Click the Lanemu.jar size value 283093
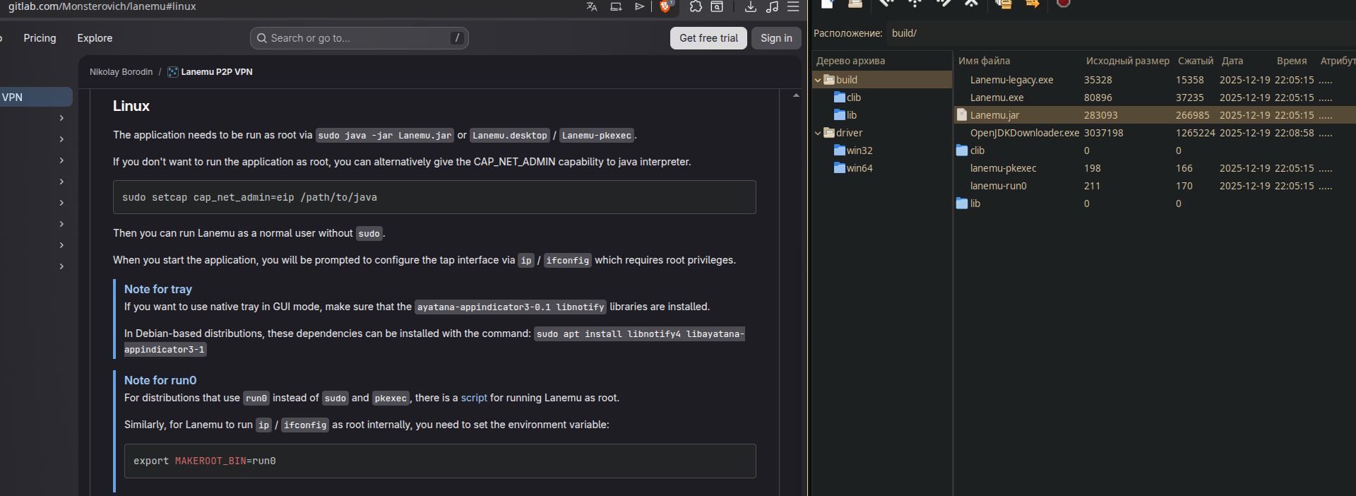 (x=1100, y=115)
